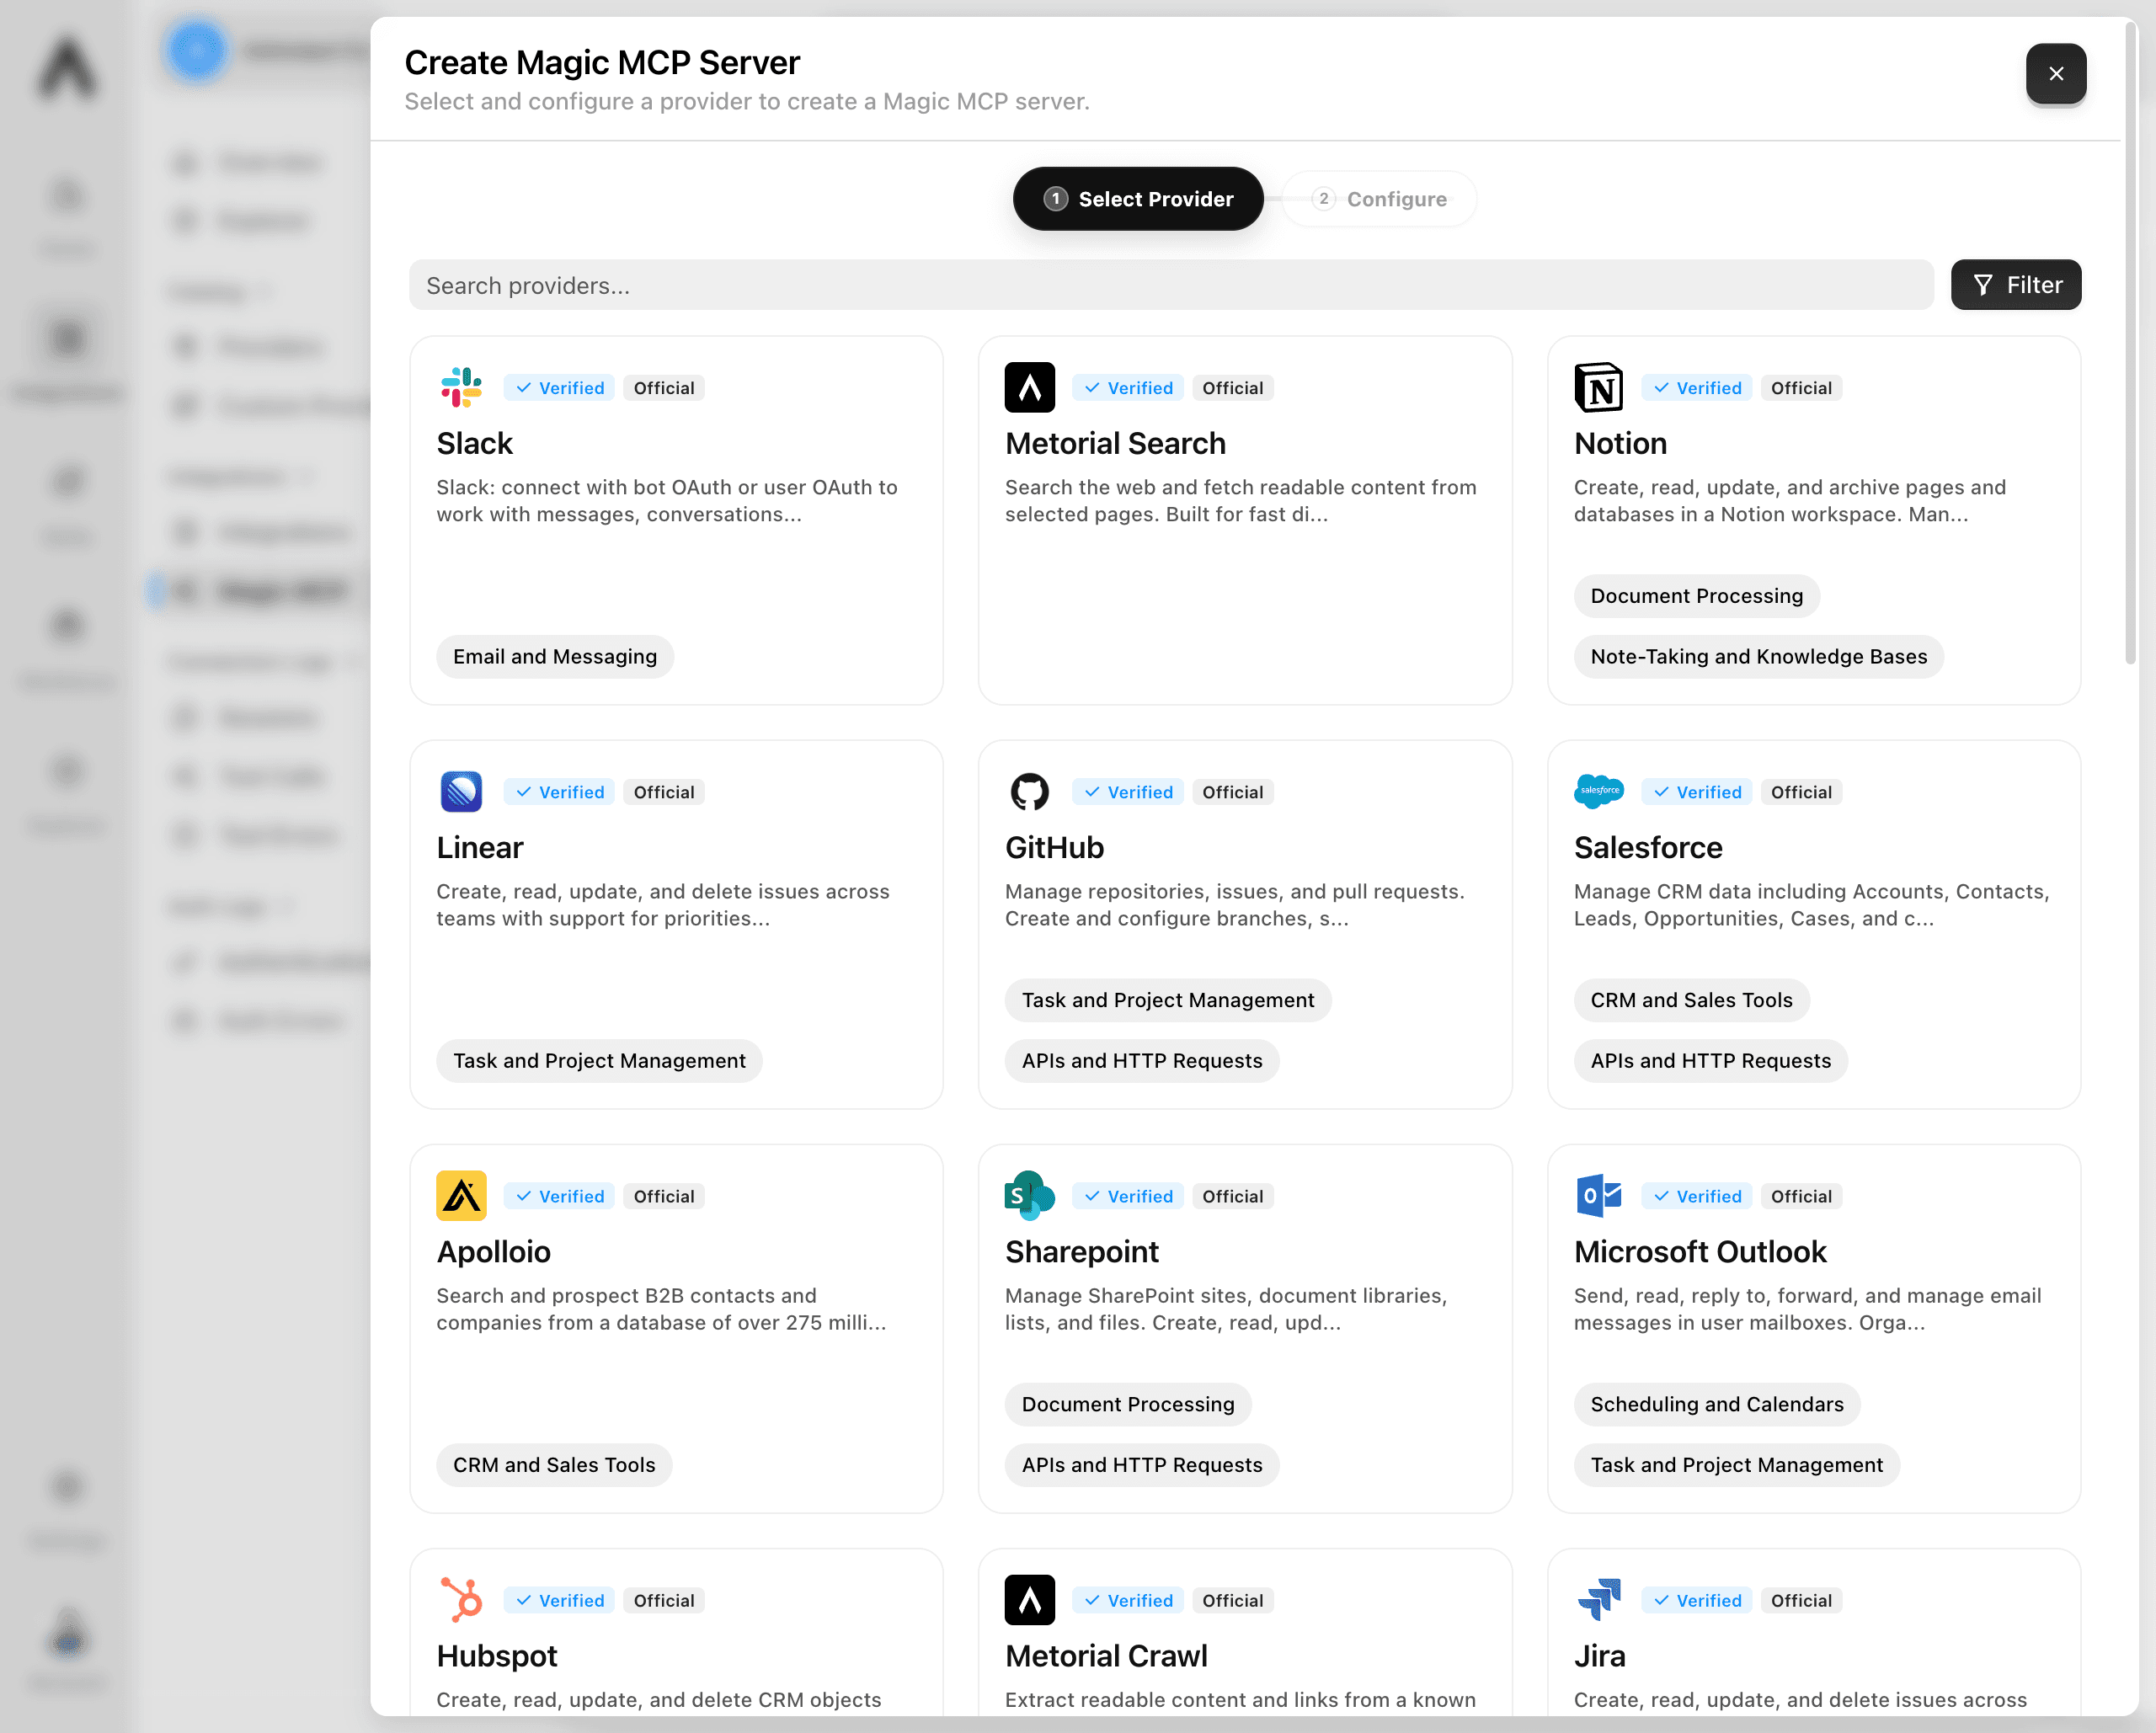Screen dimensions: 2156x1733
Task: Click Outlook's Task and Project Management tag
Action: (x=1736, y=1464)
